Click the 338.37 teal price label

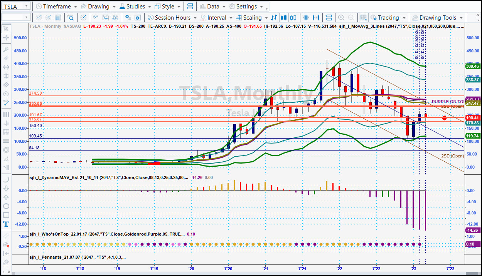click(472, 80)
